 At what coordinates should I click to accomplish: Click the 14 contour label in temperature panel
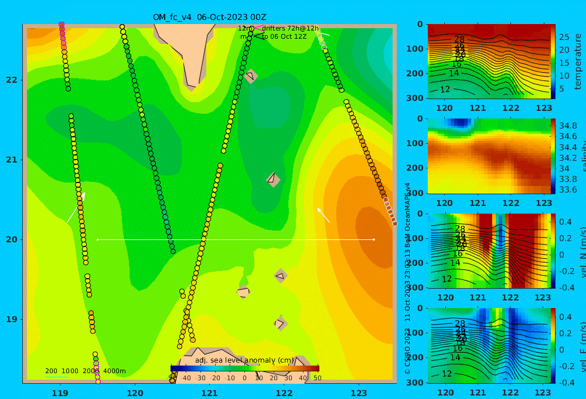(454, 73)
